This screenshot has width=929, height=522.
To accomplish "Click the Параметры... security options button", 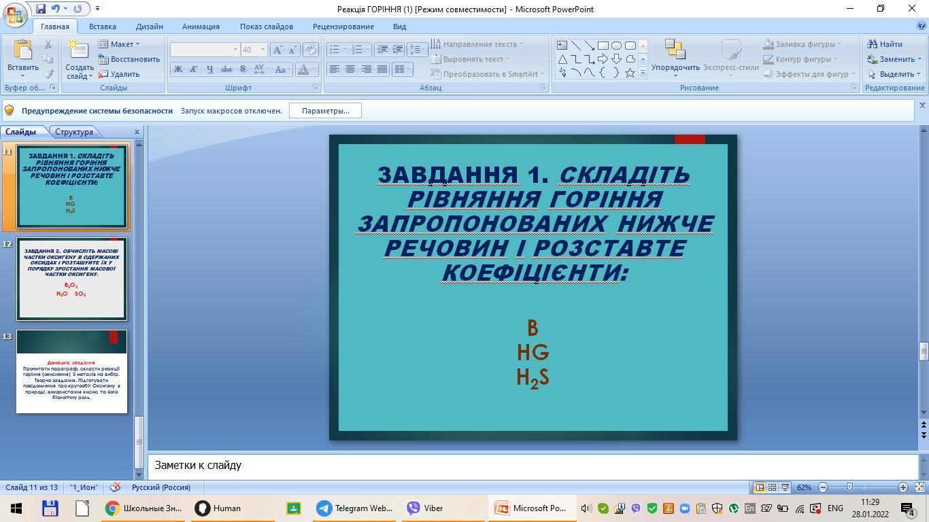I will [x=325, y=111].
